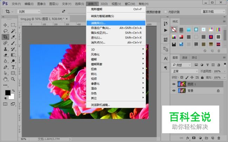Image resolution: width=228 pixels, height=142 pixels.
Task: Select the Magic Wand tool
Action: click(x=13, y=31)
